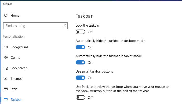Click the Start tiles icon
This screenshot has height=104, width=182.
coord(6,89)
